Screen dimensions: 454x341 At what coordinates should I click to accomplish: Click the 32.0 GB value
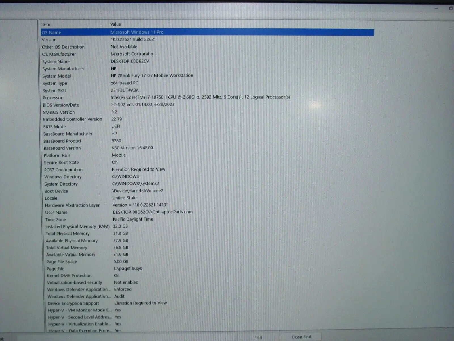[120, 226]
